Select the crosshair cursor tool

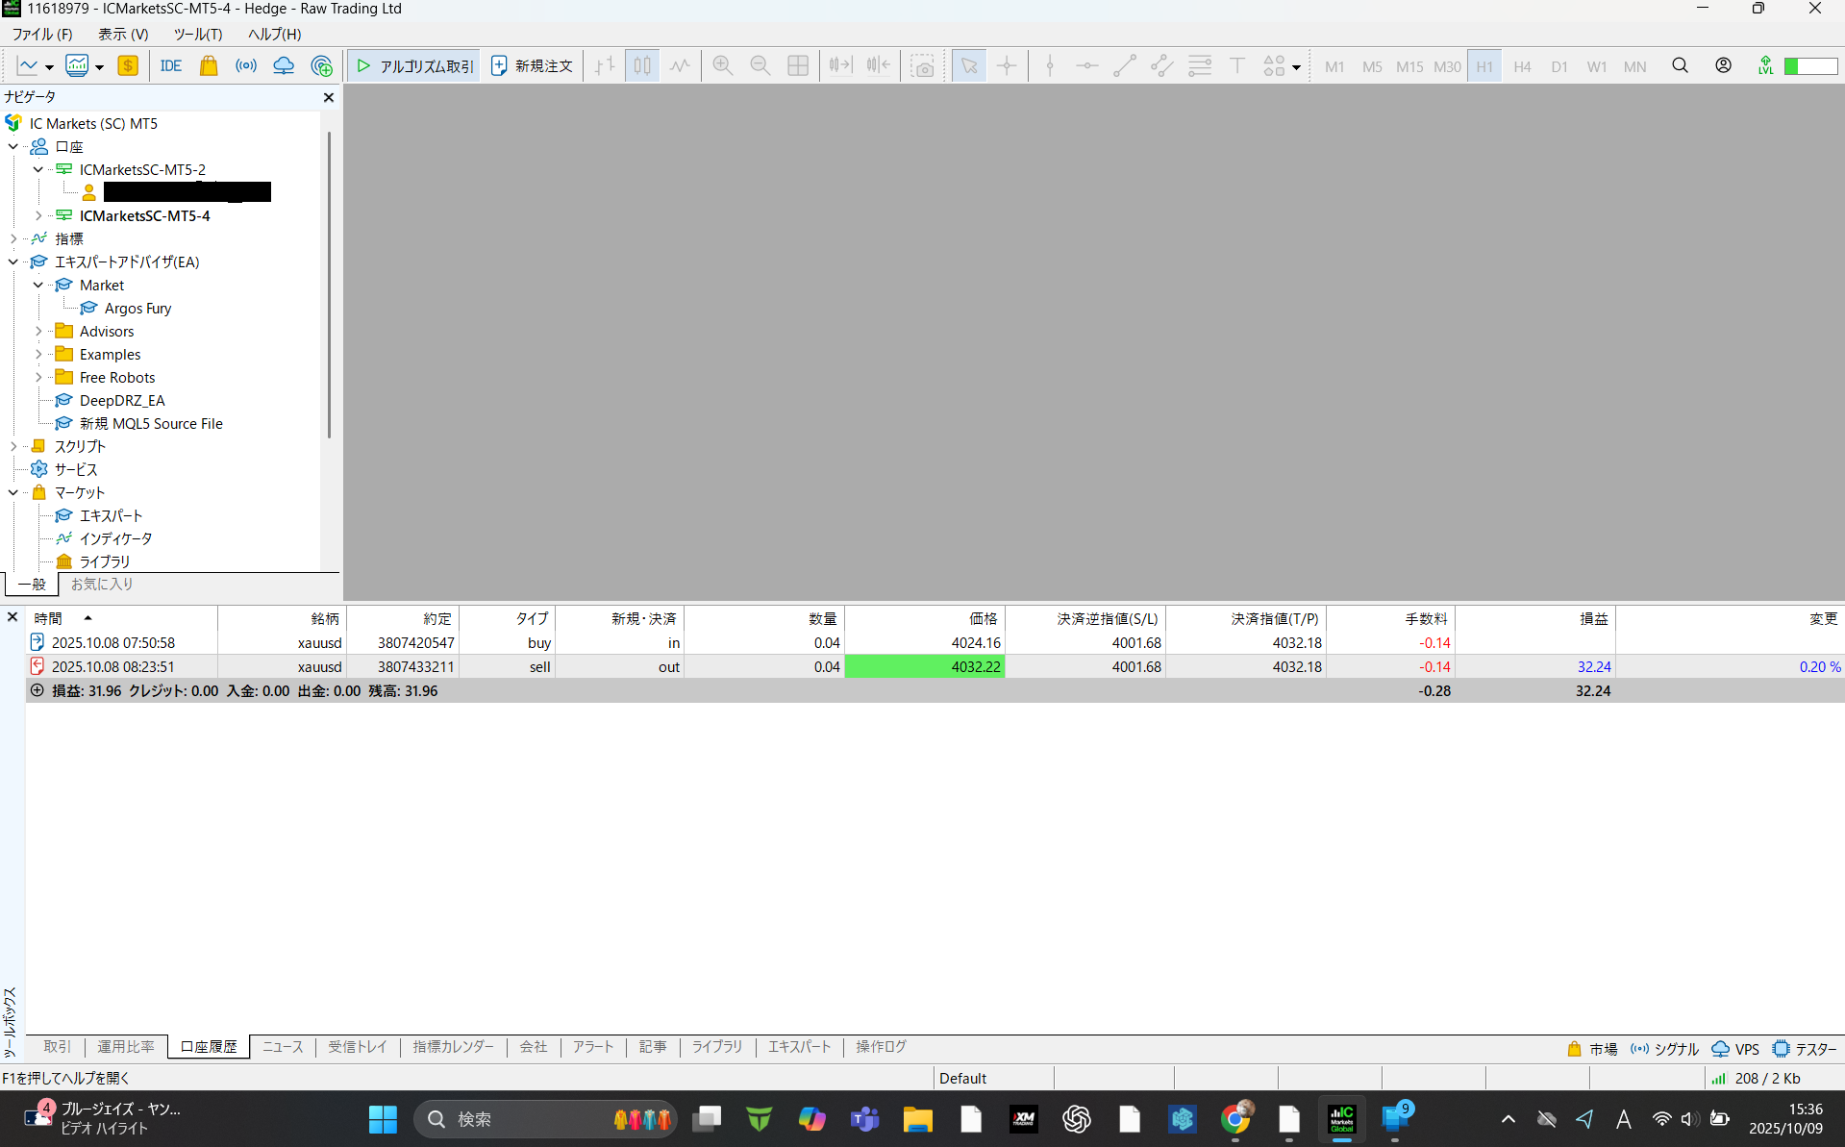point(1006,66)
